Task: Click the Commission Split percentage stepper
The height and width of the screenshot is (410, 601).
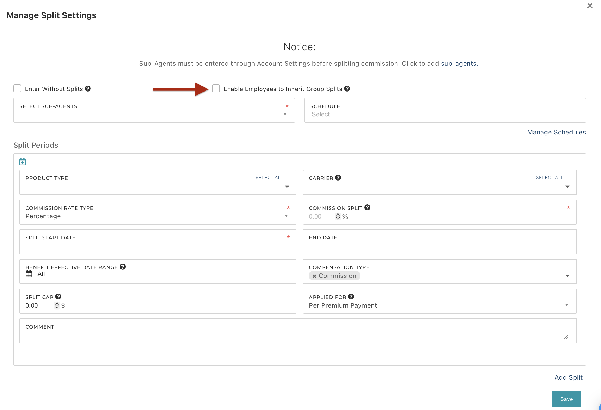Action: [338, 216]
